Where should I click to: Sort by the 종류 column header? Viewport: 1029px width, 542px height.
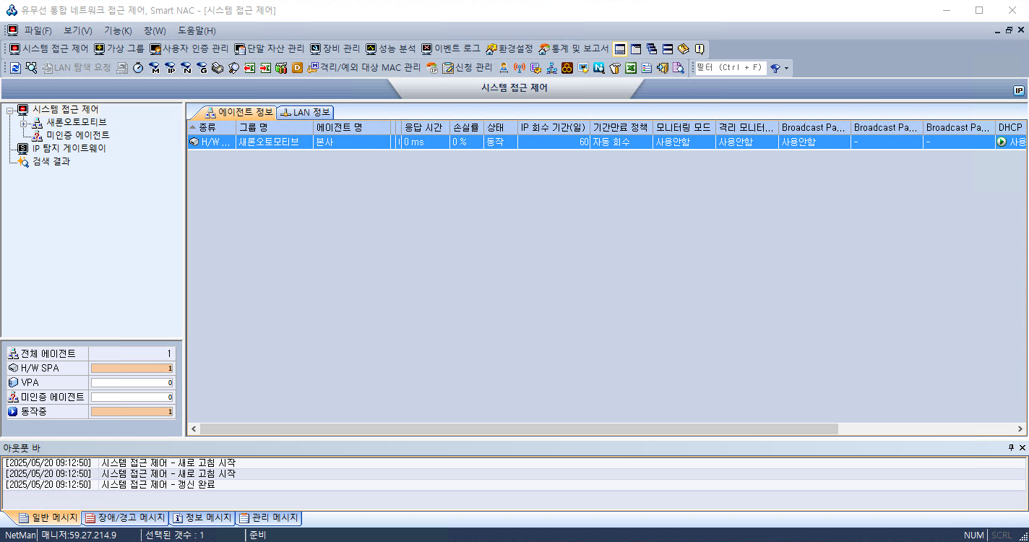212,127
